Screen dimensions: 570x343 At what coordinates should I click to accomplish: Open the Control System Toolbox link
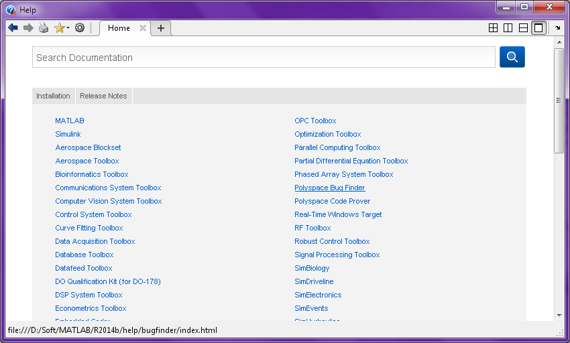tap(93, 215)
